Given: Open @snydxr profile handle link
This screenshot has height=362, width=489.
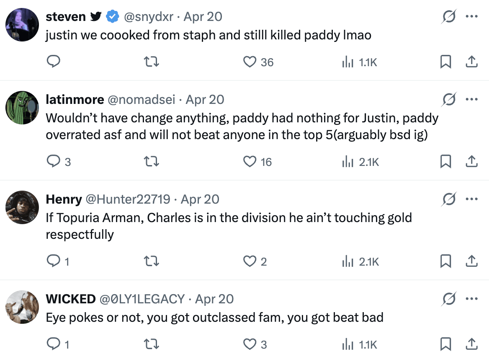Looking at the screenshot, I should point(147,17).
